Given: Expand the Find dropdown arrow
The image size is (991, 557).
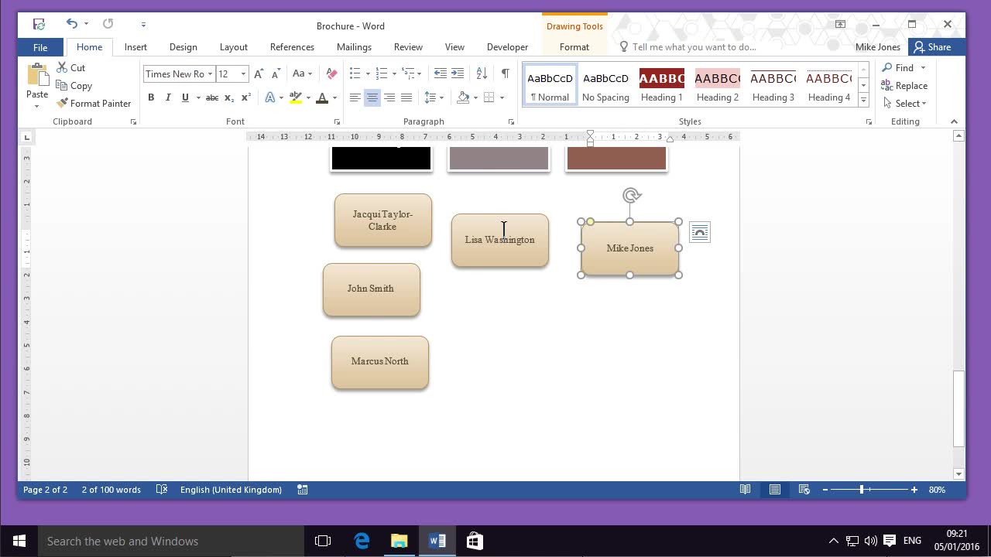Looking at the screenshot, I should tap(923, 68).
